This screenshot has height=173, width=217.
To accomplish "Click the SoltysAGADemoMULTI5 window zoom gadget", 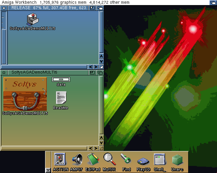I will (x=92, y=73).
